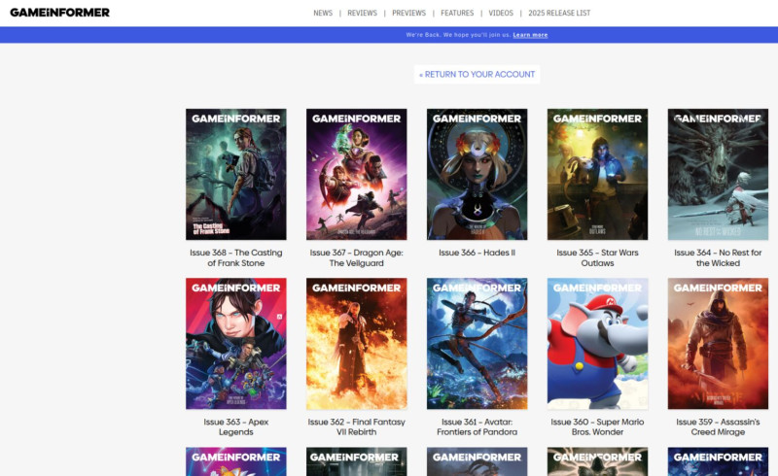Select the Issue 362 title text link
The image size is (778, 476).
click(356, 426)
